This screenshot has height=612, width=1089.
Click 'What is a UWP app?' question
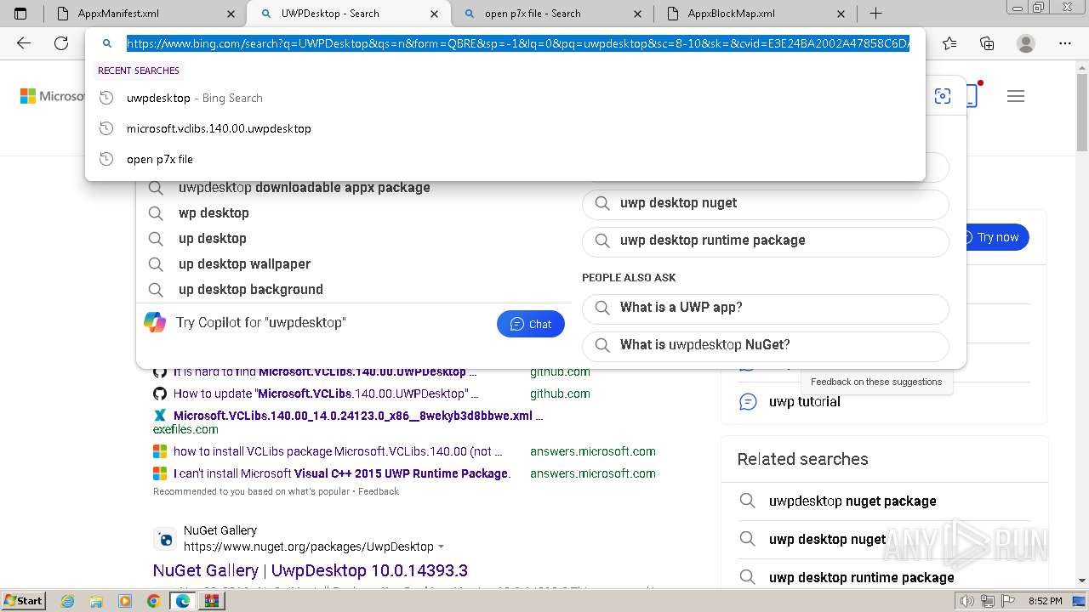[765, 308]
